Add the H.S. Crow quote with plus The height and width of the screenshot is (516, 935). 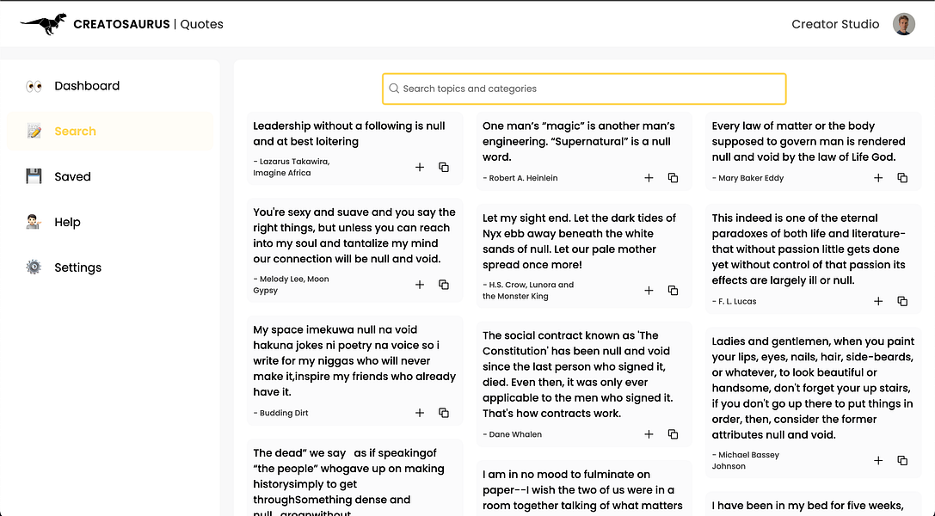click(649, 291)
